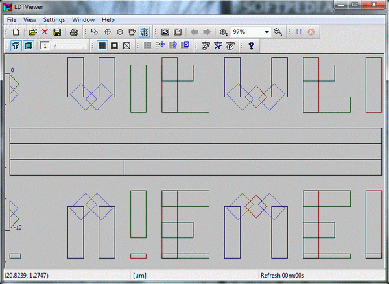Toggle the ruler measurement tool
Image resolution: width=389 pixels, height=284 pixels.
coord(145,32)
